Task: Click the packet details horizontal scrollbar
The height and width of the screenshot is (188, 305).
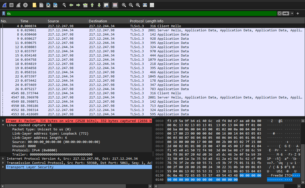Action: pyautogui.click(x=65, y=186)
